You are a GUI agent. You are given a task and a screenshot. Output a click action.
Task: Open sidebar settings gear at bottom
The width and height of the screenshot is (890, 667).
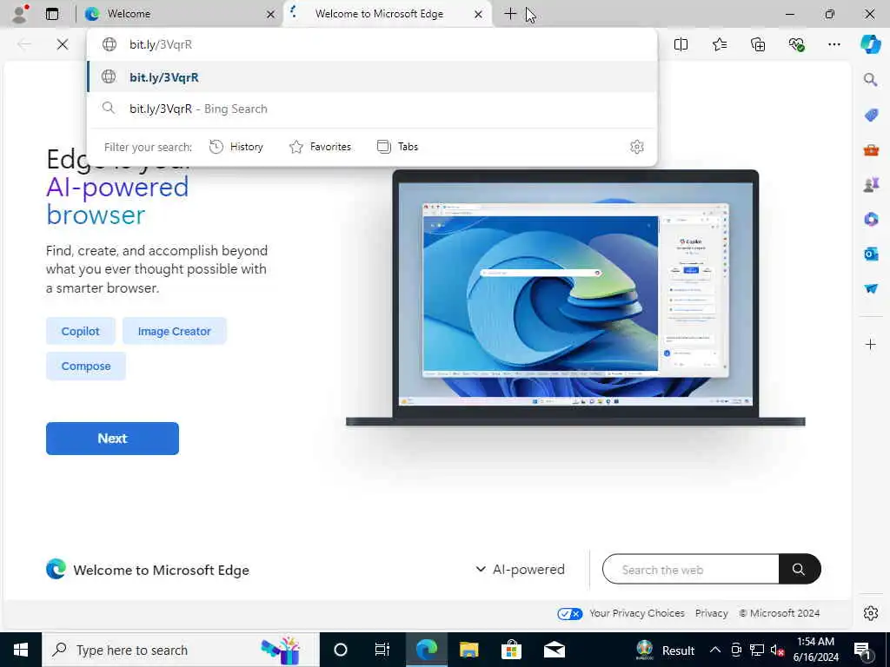click(x=871, y=613)
